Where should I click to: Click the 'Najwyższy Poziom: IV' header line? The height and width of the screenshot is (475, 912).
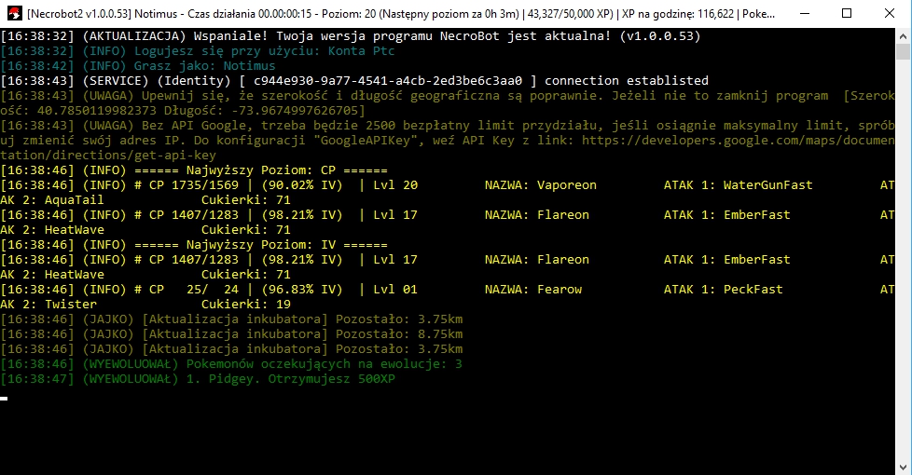click(x=194, y=244)
